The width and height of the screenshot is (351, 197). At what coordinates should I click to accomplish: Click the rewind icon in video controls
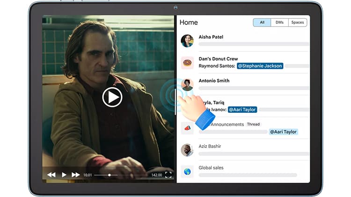pyautogui.click(x=51, y=175)
